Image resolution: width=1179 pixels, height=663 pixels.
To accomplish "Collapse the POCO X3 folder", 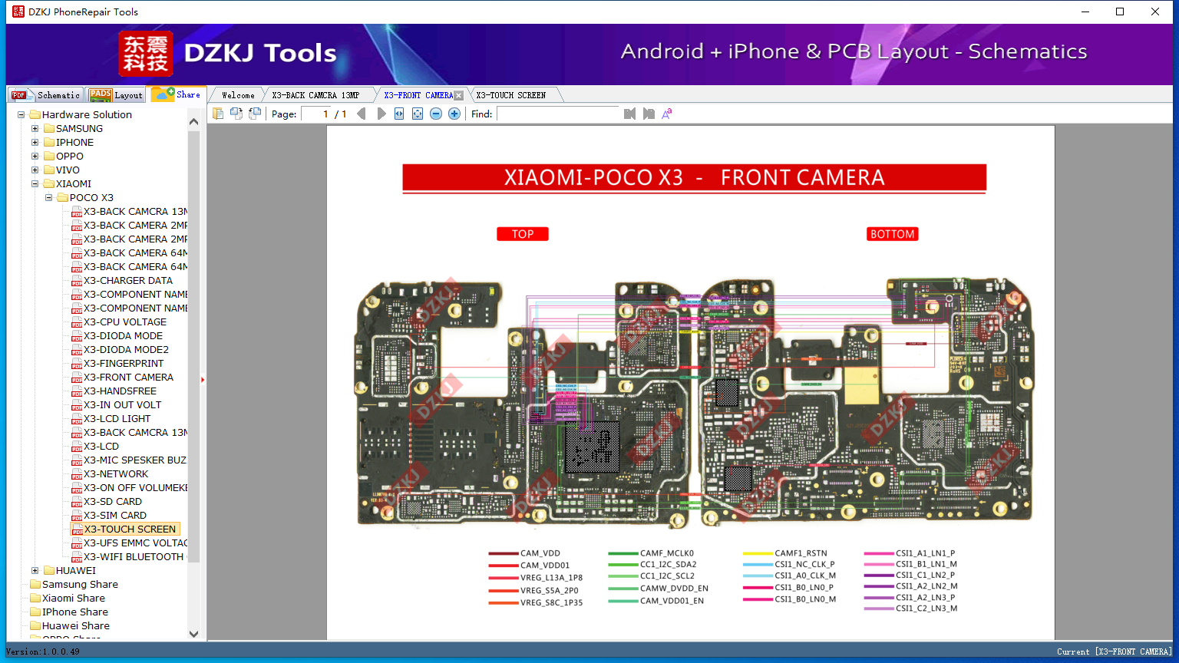I will [49, 198].
